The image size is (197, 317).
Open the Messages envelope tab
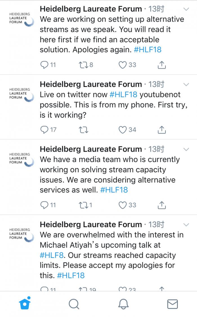(172, 304)
